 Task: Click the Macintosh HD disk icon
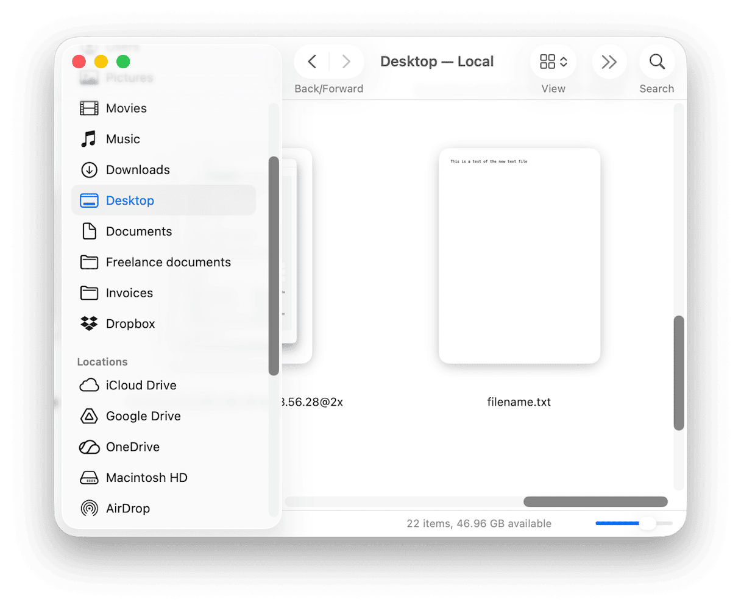89,478
